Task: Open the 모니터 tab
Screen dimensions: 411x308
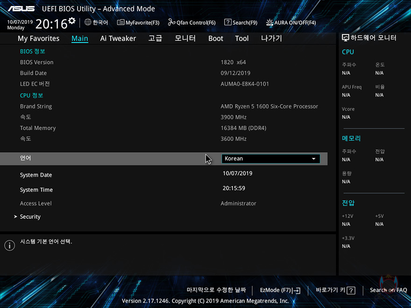Action: pyautogui.click(x=185, y=38)
